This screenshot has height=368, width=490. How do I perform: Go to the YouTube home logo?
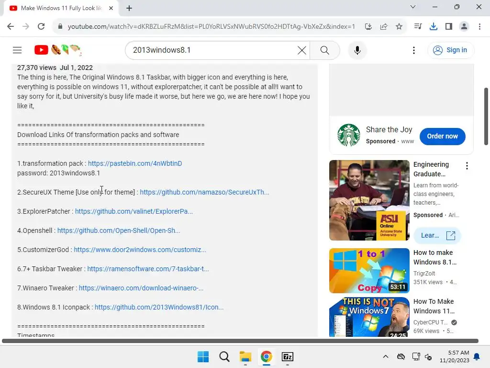58,50
